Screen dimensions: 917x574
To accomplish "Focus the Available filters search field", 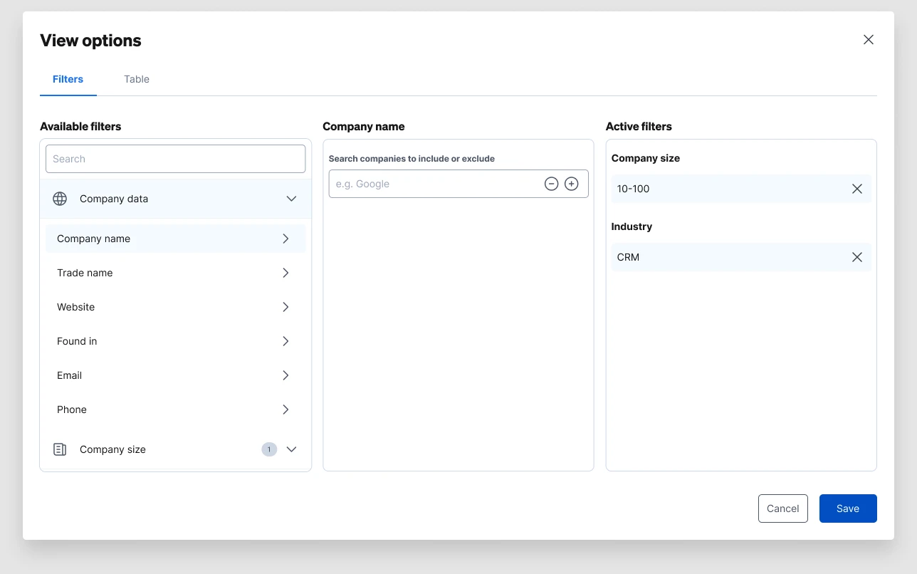I will [175, 159].
